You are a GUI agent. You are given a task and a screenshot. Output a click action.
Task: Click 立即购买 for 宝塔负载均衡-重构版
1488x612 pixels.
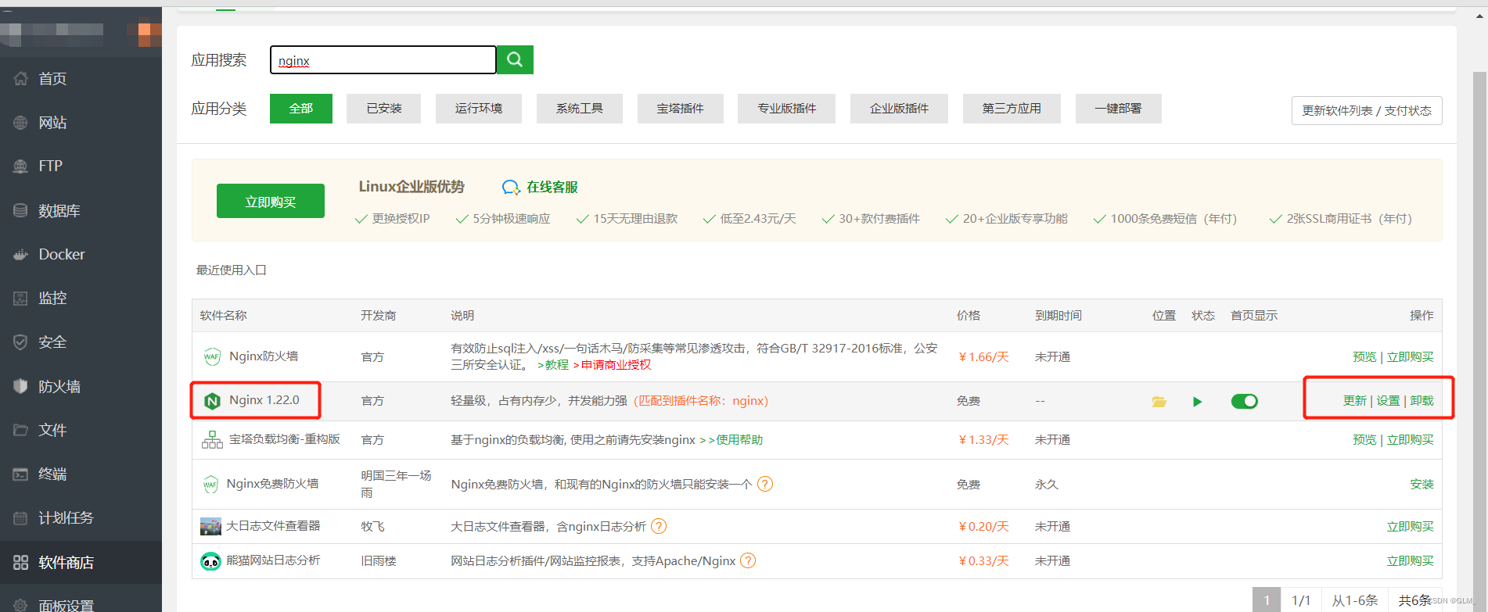click(1411, 440)
